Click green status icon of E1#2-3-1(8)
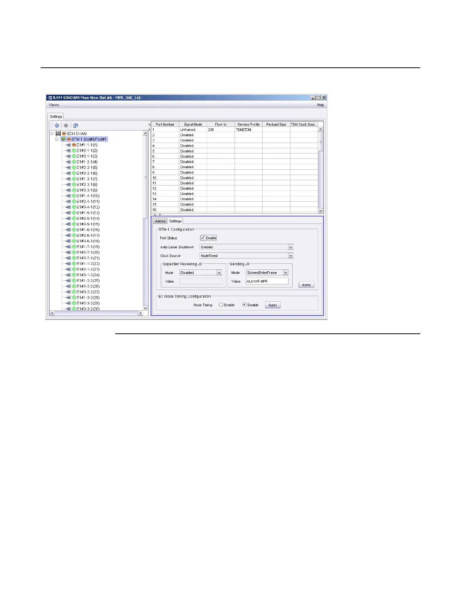The height and width of the screenshot is (596, 461). [74, 184]
